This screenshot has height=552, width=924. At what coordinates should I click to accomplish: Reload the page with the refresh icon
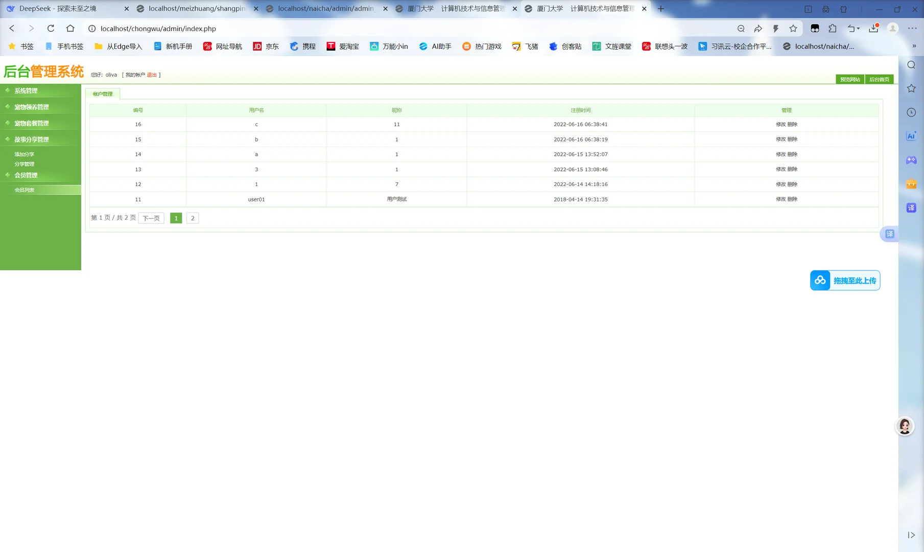tap(50, 29)
